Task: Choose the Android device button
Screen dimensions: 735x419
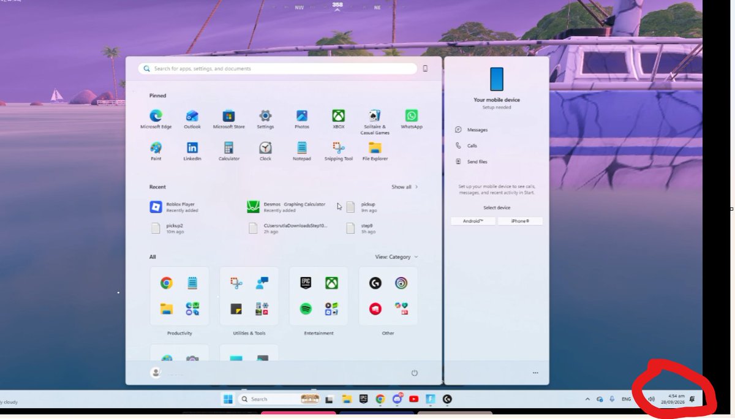Action: point(473,221)
